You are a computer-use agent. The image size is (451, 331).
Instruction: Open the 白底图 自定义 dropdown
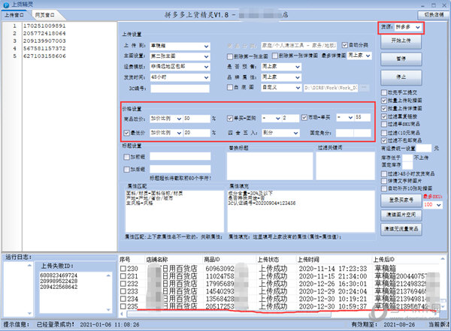pyautogui.click(x=298, y=88)
